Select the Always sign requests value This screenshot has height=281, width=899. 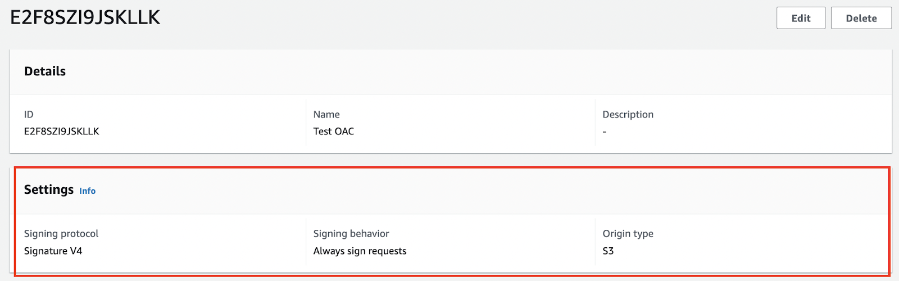tap(360, 251)
